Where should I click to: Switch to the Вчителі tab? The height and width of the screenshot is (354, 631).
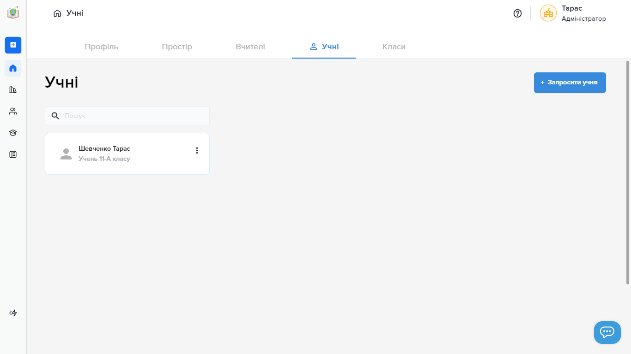click(250, 47)
